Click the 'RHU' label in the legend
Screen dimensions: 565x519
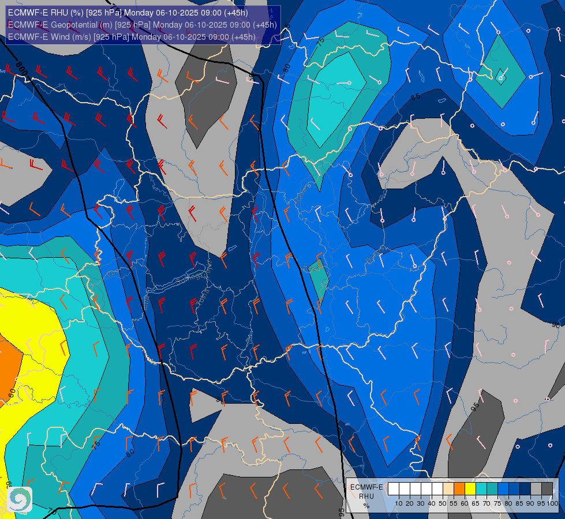(366, 497)
